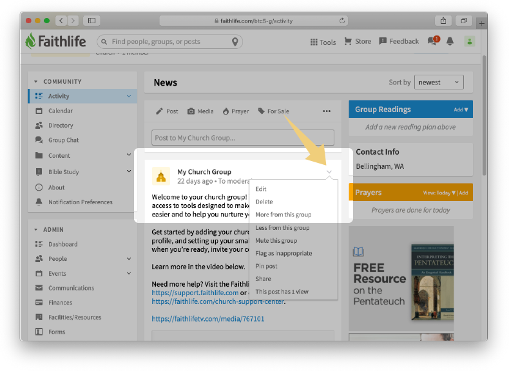The image size is (509, 371).
Task: Expand the Content submenu chevron
Action: pyautogui.click(x=129, y=155)
